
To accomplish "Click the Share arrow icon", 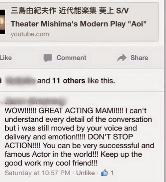I will click(x=122, y=58).
